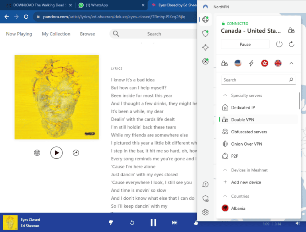Viewport: 306px width, 232px height.
Task: Click the Pause VPN button
Action: click(x=245, y=44)
